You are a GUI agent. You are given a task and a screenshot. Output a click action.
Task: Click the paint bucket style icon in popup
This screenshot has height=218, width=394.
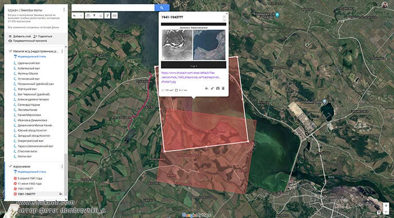click(x=207, y=88)
